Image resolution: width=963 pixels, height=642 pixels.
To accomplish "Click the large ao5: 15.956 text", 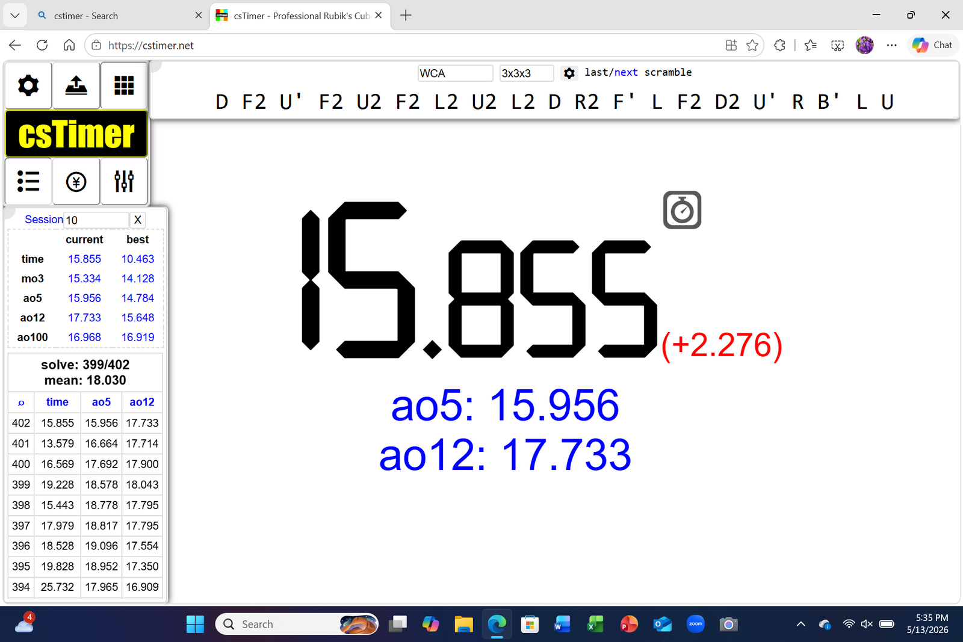I will [x=505, y=405].
